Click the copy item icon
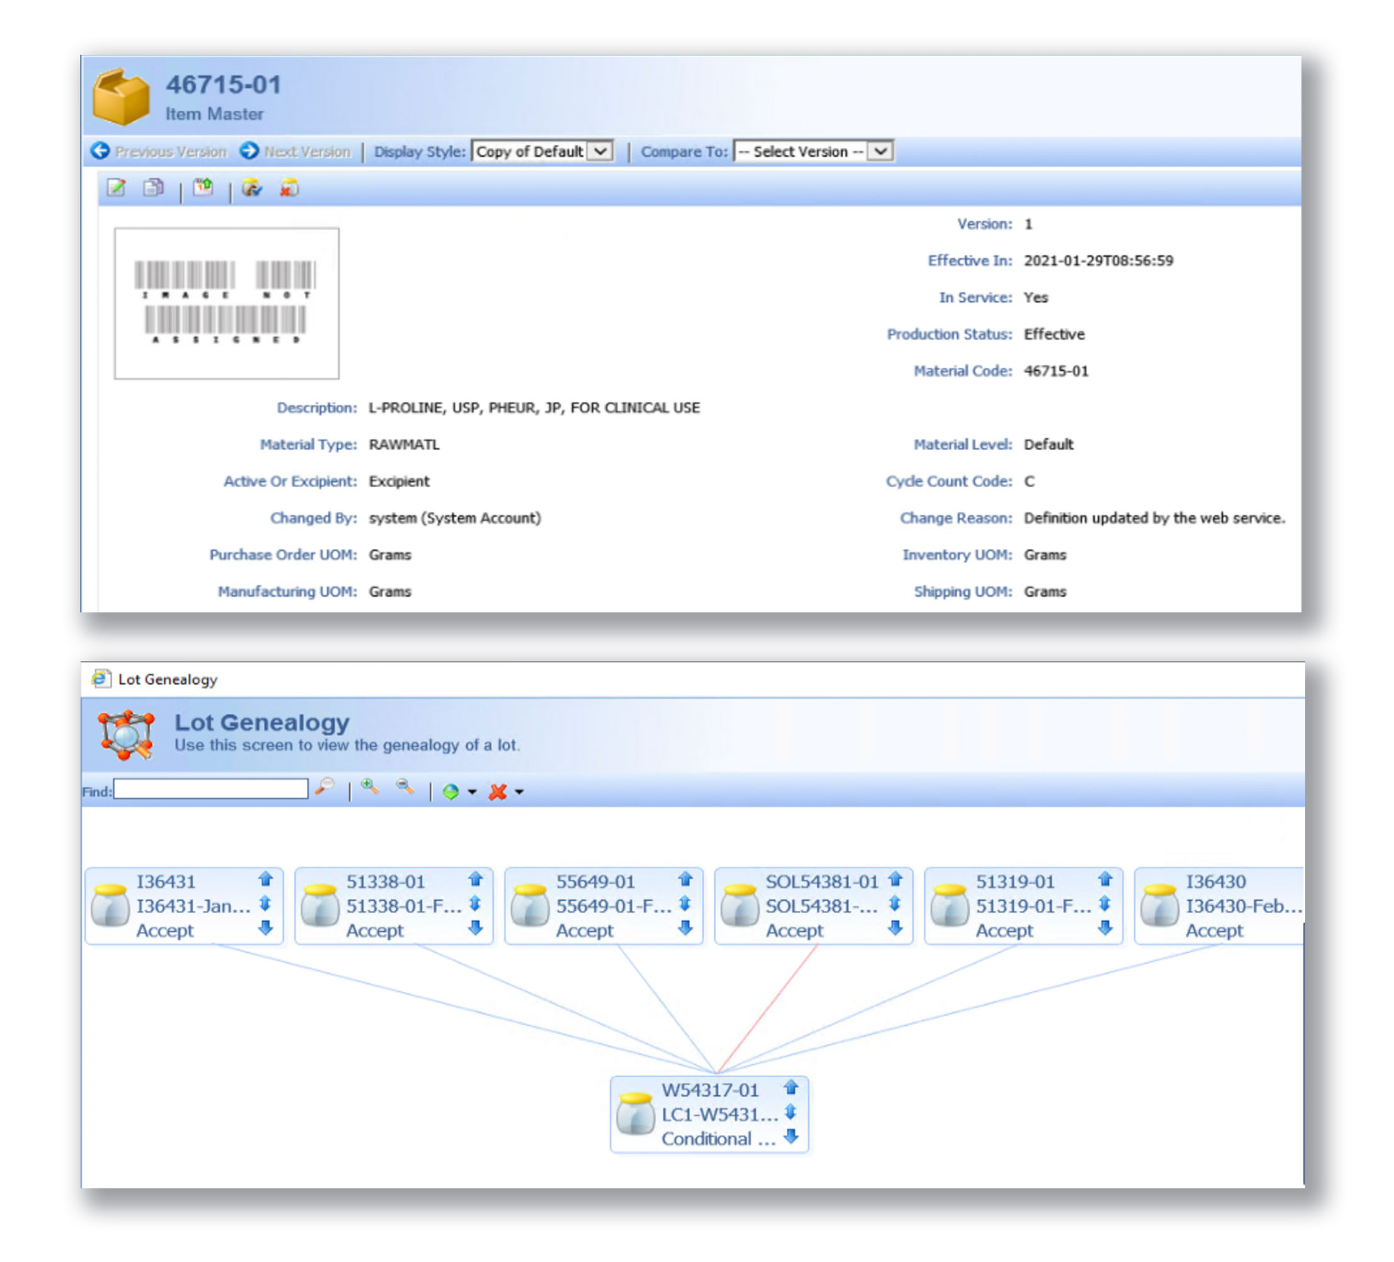This screenshot has height=1262, width=1394. tap(153, 188)
